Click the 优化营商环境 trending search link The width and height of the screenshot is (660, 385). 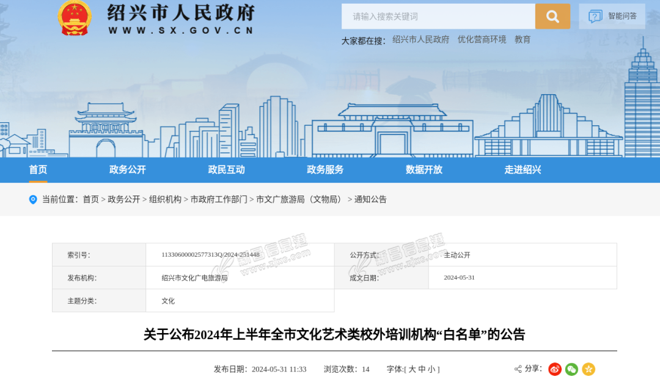click(x=482, y=40)
